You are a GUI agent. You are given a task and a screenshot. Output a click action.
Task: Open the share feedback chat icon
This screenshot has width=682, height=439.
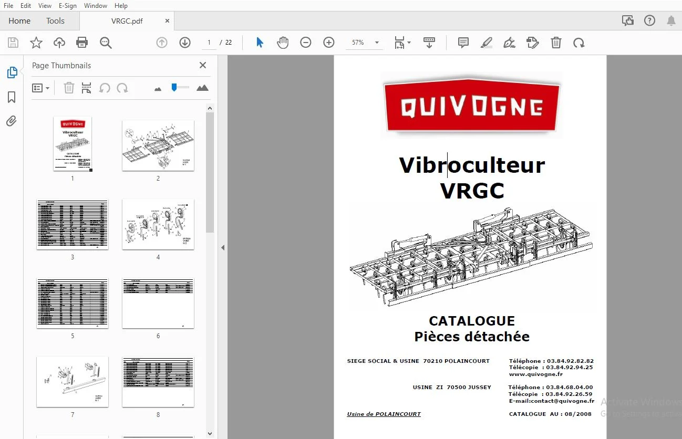627,20
